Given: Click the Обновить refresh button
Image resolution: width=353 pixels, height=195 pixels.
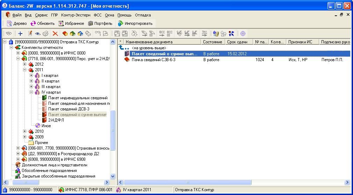Looking at the screenshot, I should pyautogui.click(x=42, y=23).
